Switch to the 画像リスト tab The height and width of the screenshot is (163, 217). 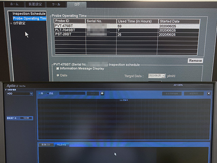click(46, 145)
